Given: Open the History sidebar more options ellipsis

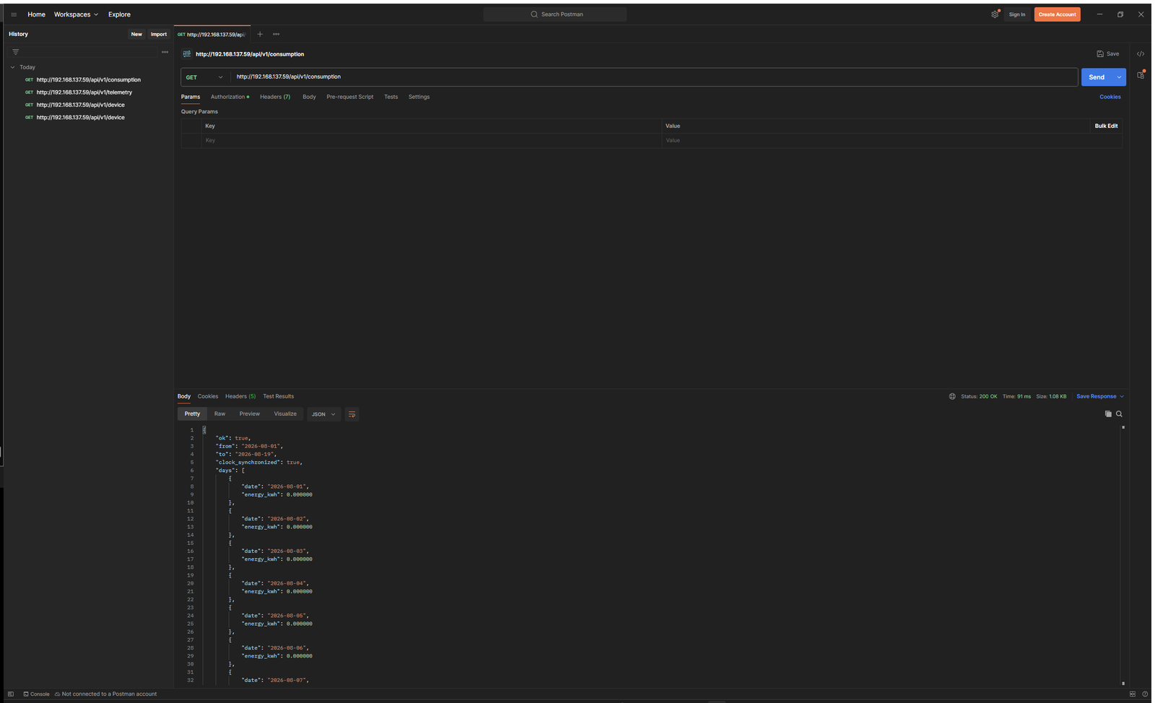Looking at the screenshot, I should pyautogui.click(x=165, y=52).
